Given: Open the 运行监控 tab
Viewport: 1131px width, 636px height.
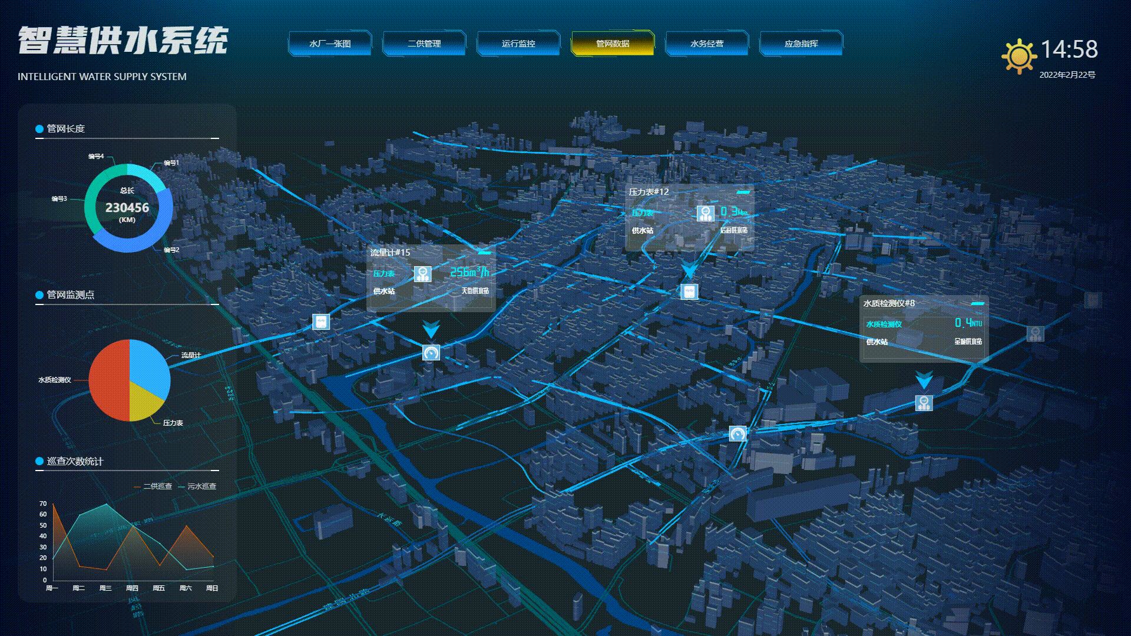Looking at the screenshot, I should pyautogui.click(x=518, y=44).
